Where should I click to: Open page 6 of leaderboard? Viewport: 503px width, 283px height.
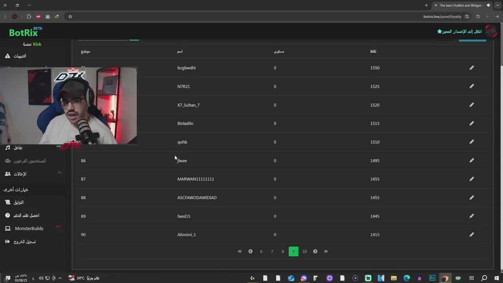pyautogui.click(x=261, y=252)
